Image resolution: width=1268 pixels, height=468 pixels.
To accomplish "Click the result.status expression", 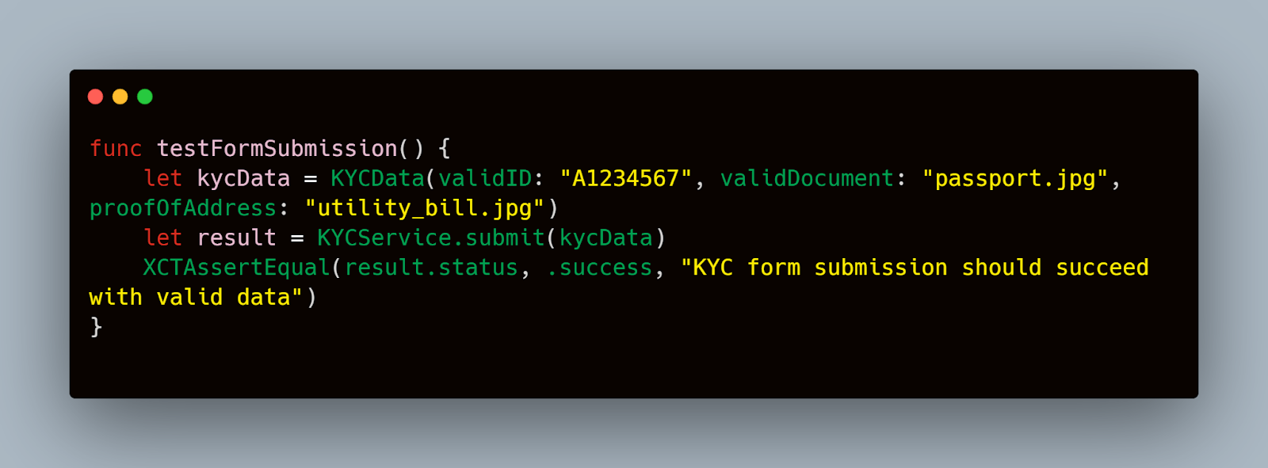I will point(431,268).
